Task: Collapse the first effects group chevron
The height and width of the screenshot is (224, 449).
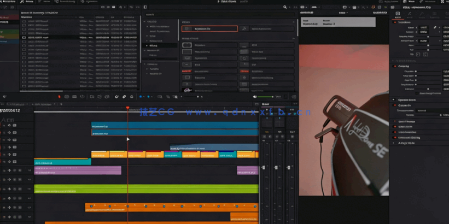Action: click(x=294, y=22)
